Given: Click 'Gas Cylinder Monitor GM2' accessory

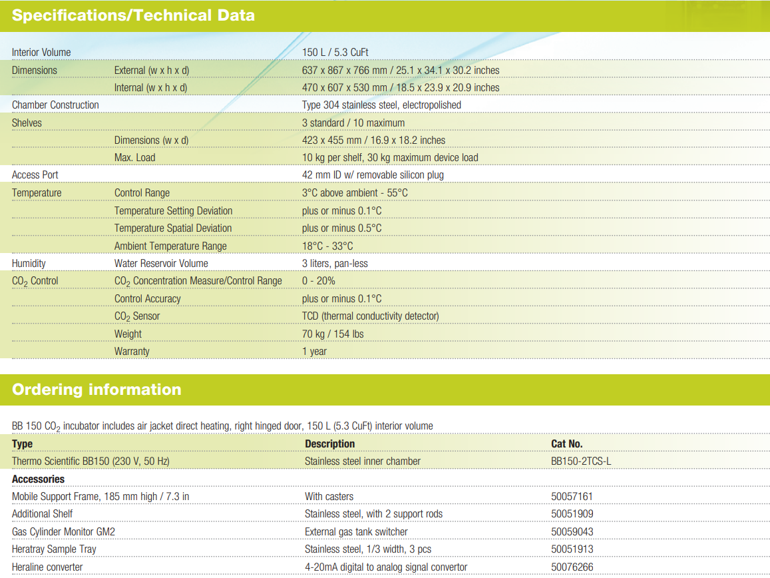Looking at the screenshot, I should click(63, 532).
